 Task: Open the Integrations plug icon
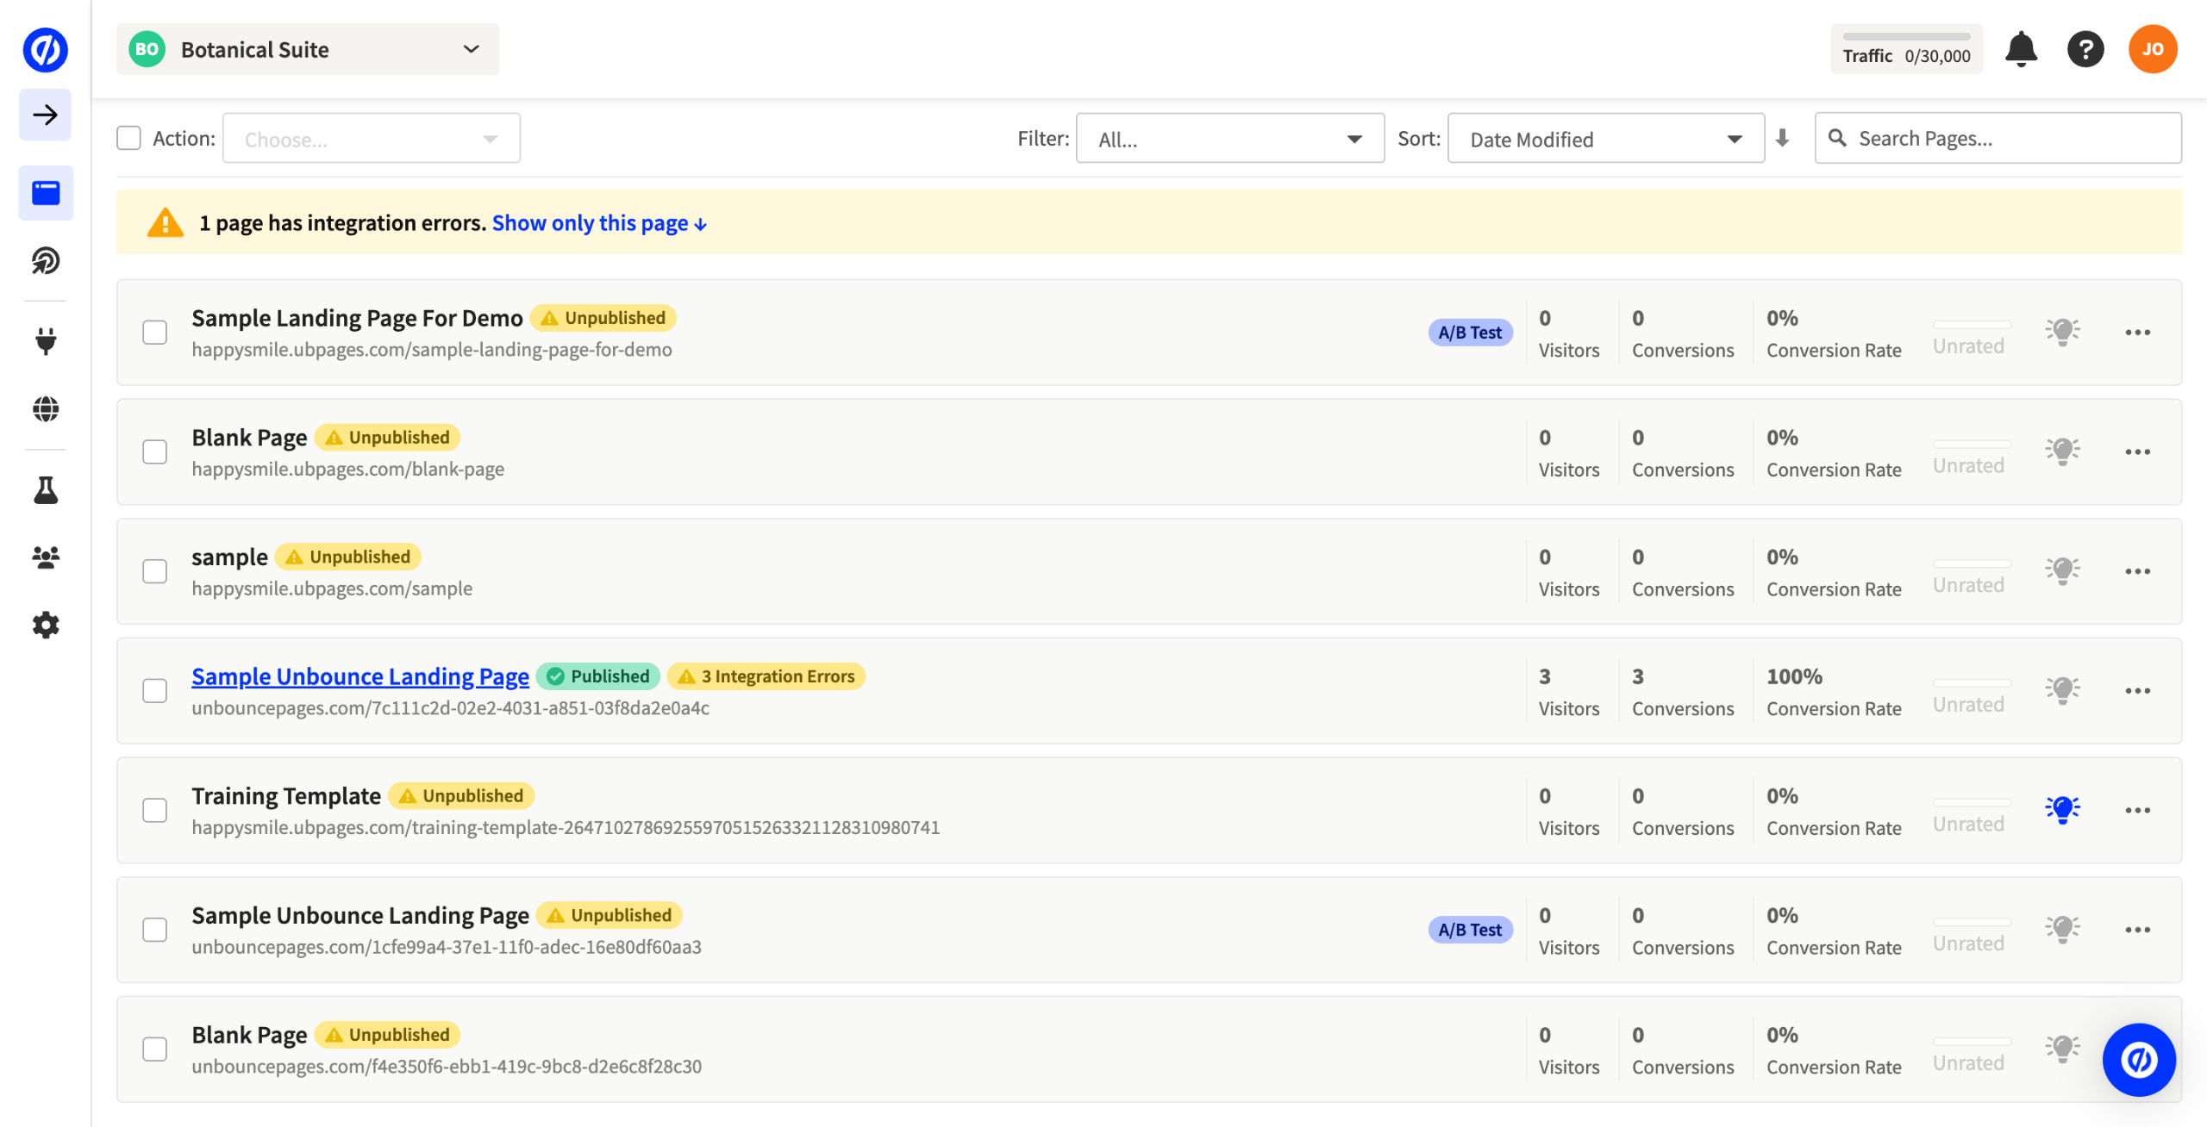(45, 341)
